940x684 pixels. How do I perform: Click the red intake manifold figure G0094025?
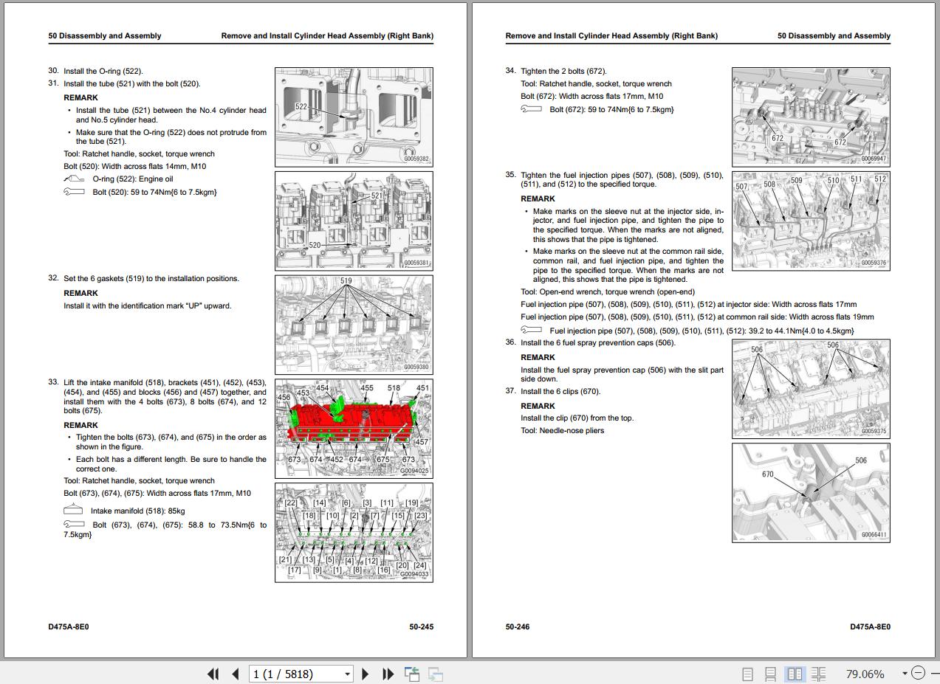(354, 429)
